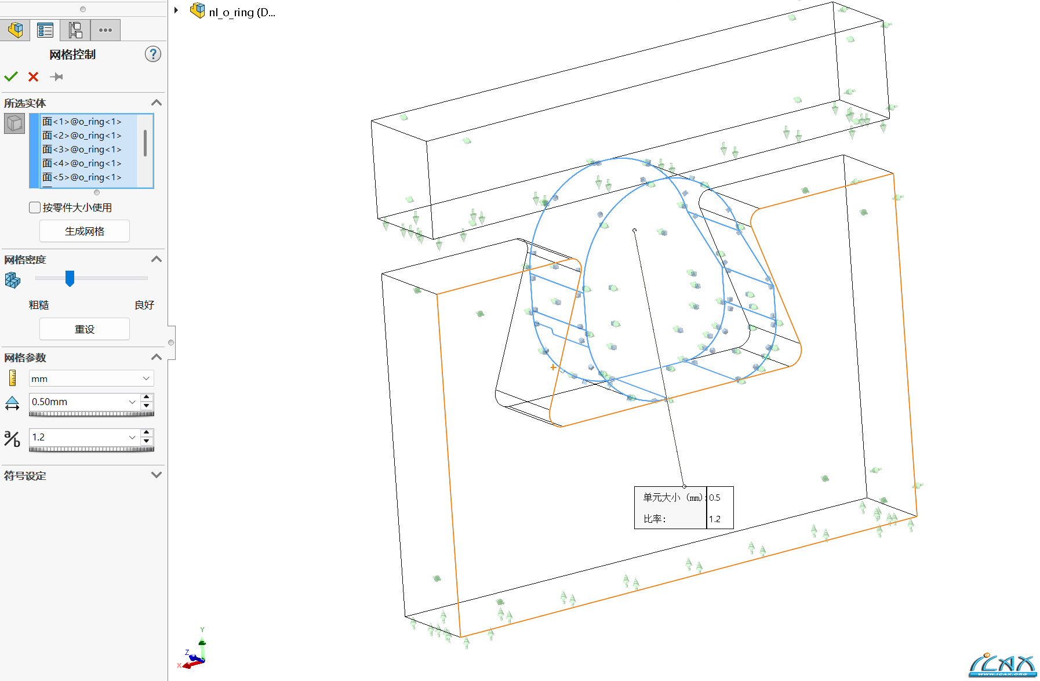The image size is (1040, 681).
Task: Switch to the ConfigurationManager tab
Action: [75, 30]
